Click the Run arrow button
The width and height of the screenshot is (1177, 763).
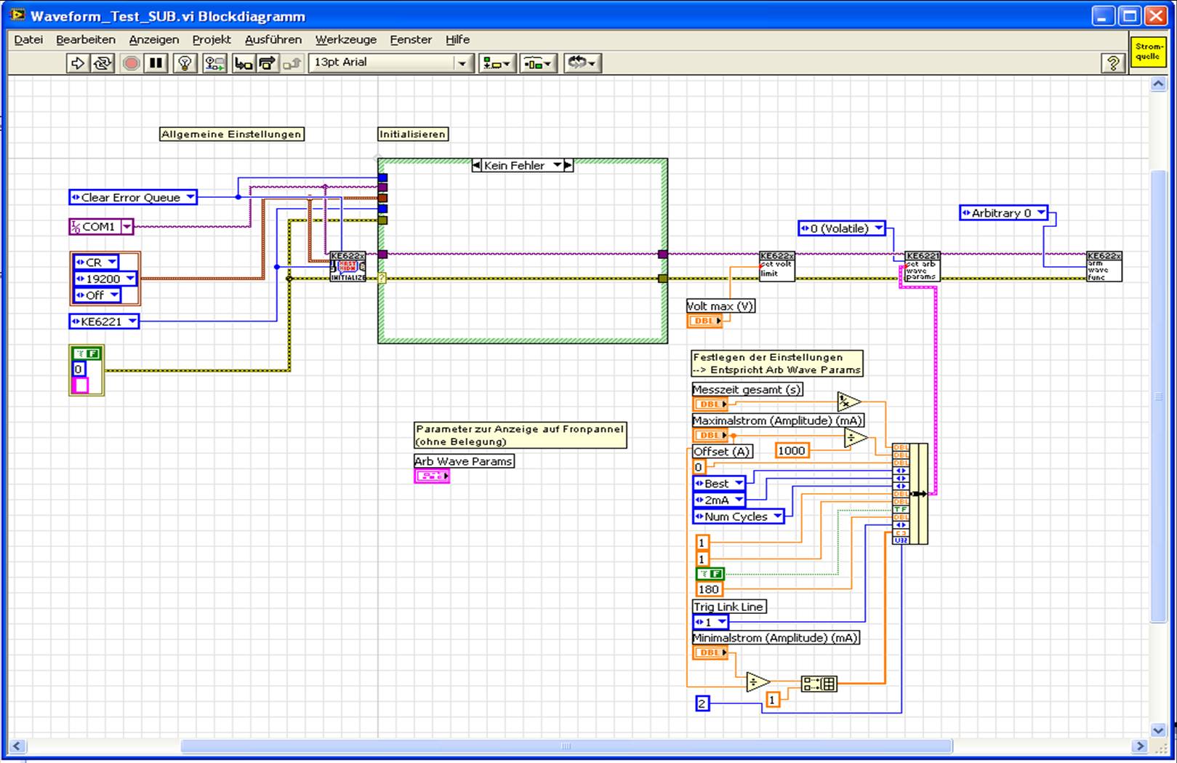76,63
